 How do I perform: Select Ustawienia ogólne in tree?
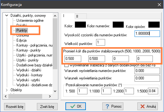pos(30,20)
